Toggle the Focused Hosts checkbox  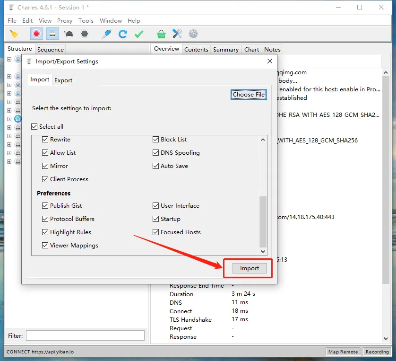click(155, 232)
